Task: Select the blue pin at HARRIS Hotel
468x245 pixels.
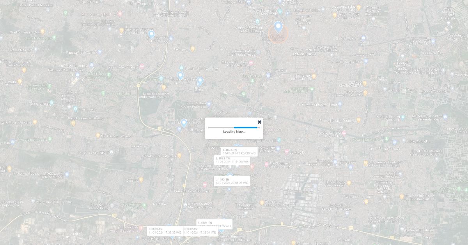Action: point(278,27)
